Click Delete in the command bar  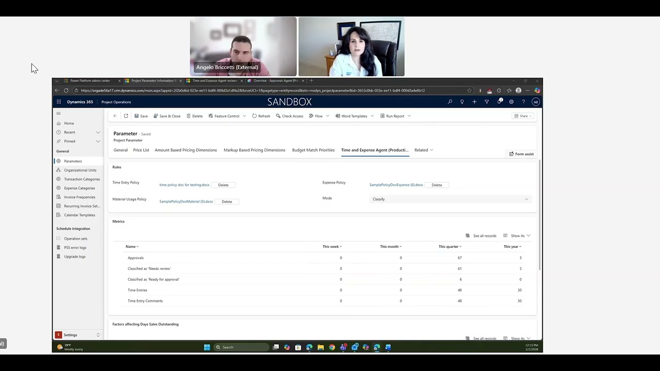(194, 116)
